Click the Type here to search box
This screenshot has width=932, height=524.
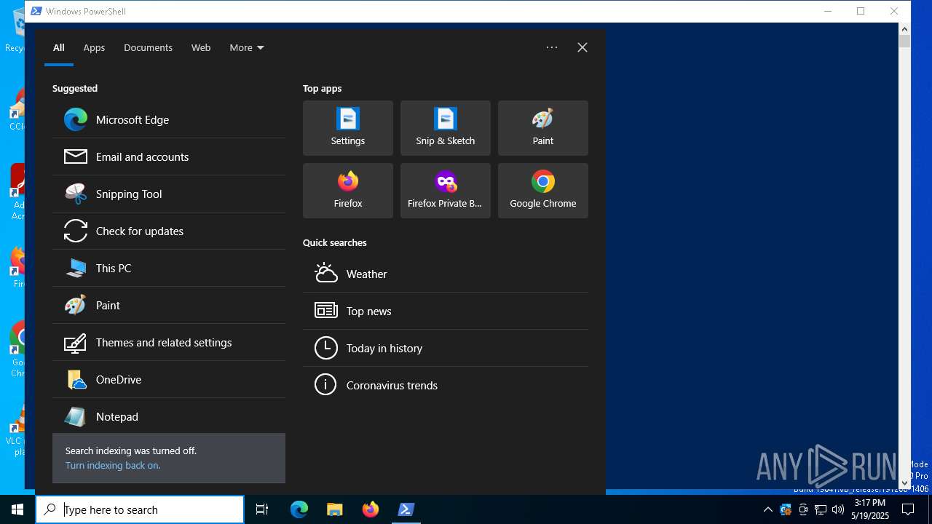coord(140,509)
